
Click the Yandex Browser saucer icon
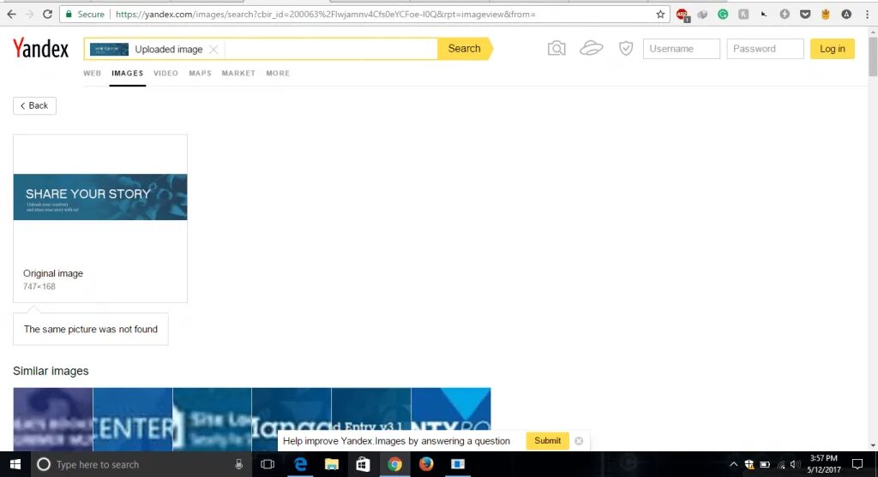pyautogui.click(x=592, y=49)
